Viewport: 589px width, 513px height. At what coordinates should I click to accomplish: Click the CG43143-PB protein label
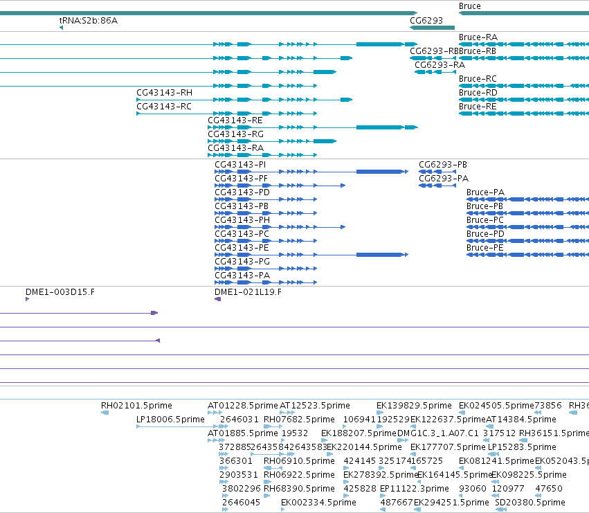[242, 207]
